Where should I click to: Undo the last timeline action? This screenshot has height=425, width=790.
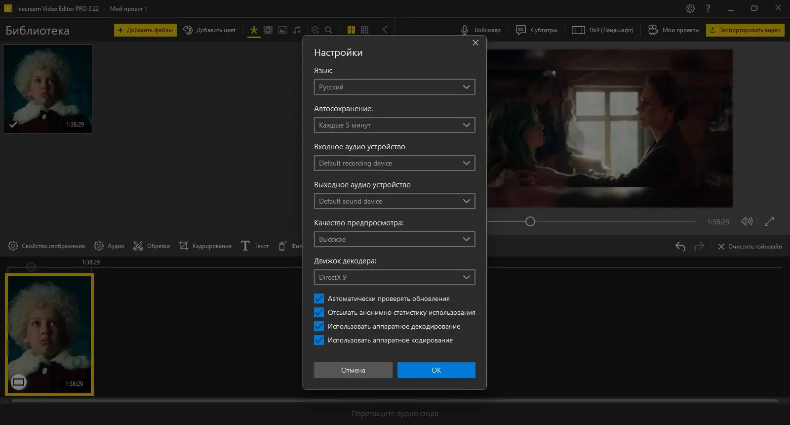680,246
